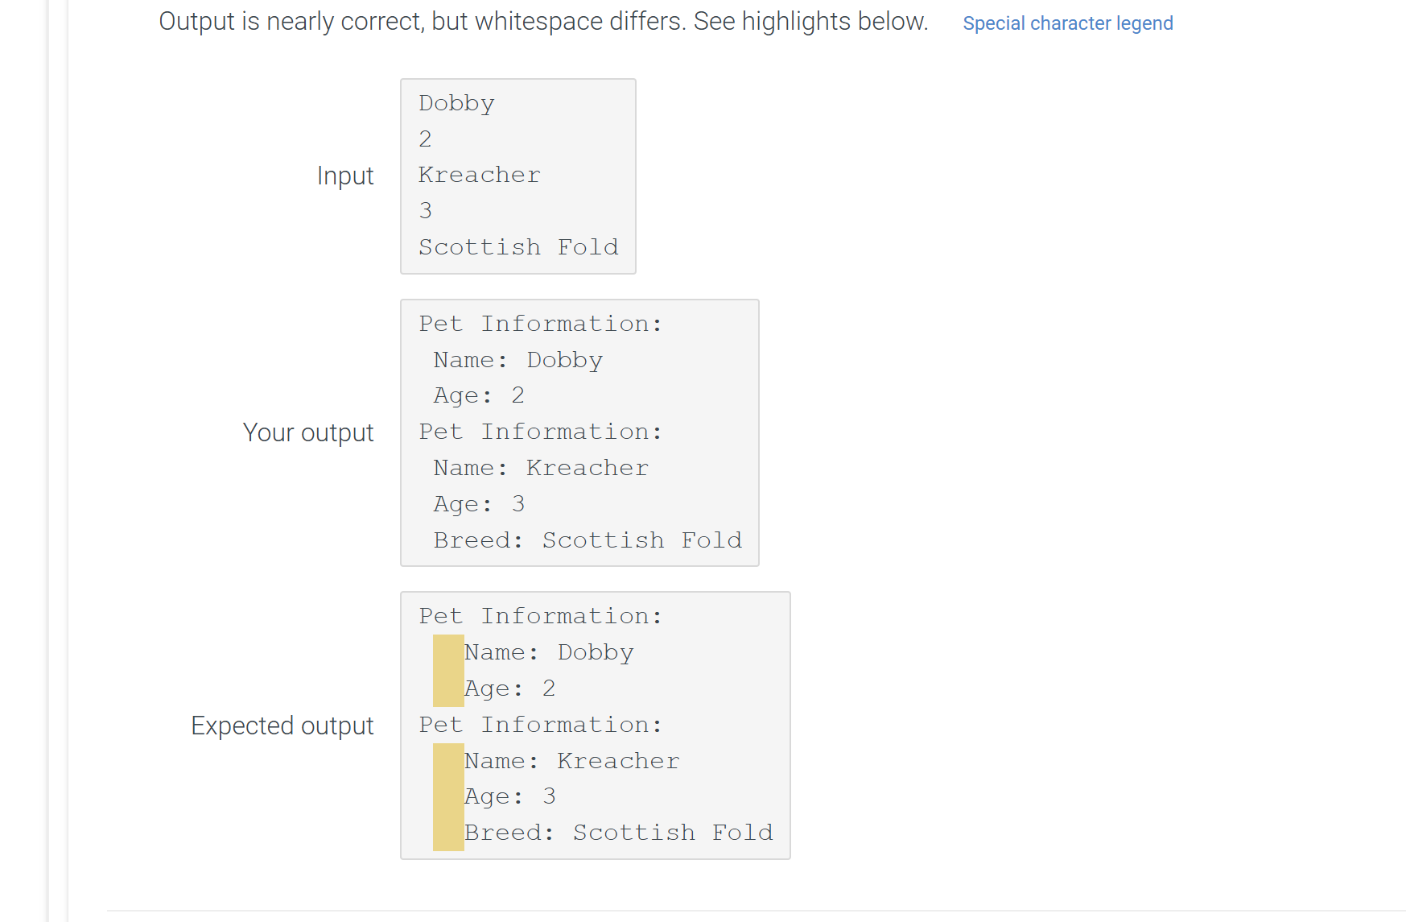Click the Input label
The height and width of the screenshot is (922, 1406).
tap(345, 176)
